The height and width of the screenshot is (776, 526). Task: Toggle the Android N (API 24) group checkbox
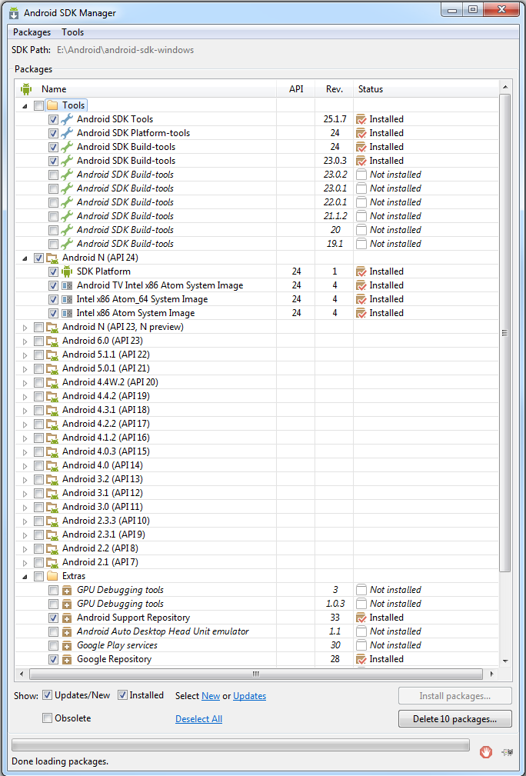38,258
